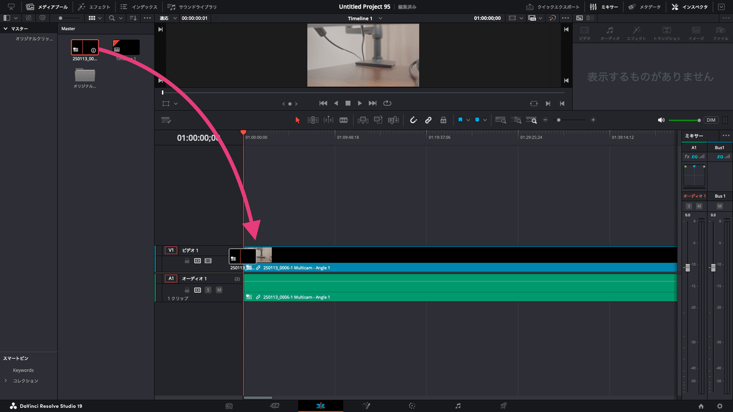The width and height of the screenshot is (733, 412).
Task: Open the インデックス panel
Action: click(139, 7)
